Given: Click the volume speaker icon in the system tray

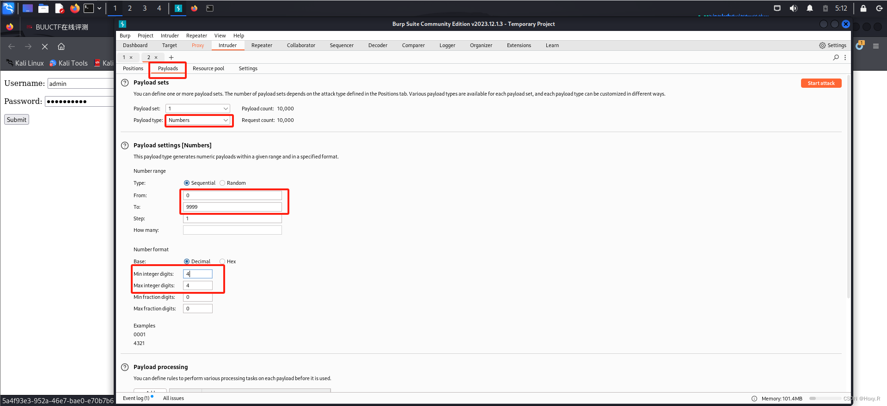Looking at the screenshot, I should (793, 8).
